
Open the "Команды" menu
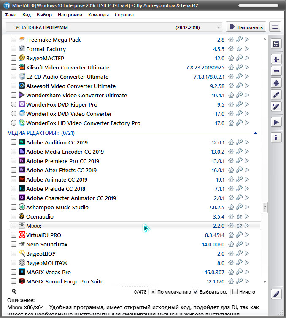98,15
